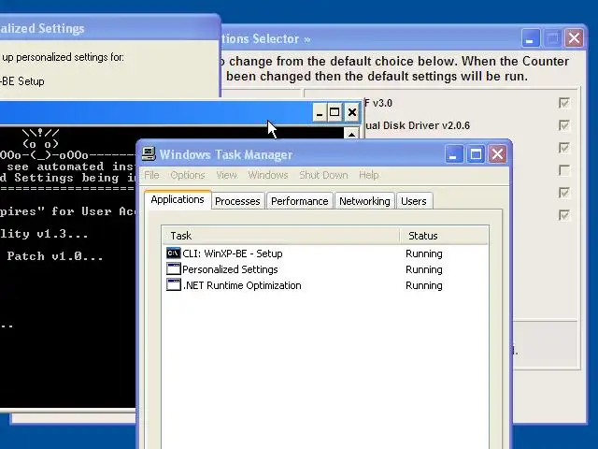
Task: Switch to the Processes tab
Action: click(x=237, y=201)
